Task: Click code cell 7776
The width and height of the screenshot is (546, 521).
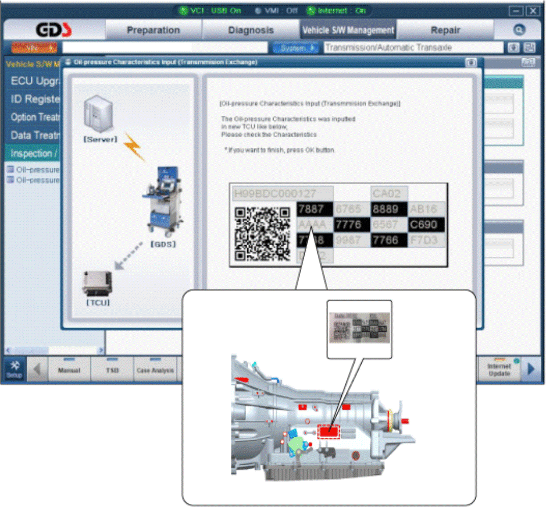Action: pos(352,225)
